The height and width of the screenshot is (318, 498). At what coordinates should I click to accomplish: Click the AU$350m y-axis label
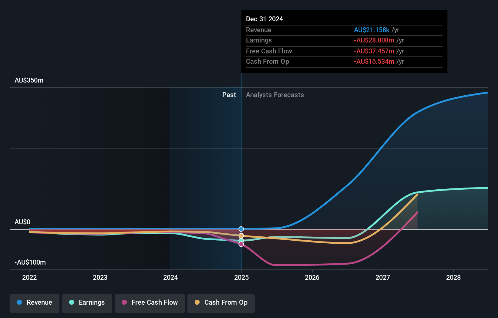click(29, 80)
